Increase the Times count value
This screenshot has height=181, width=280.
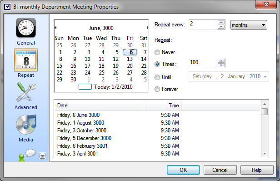(x=221, y=61)
